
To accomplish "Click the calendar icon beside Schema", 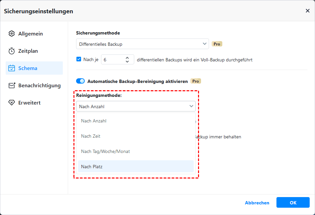I will pos(12,68).
